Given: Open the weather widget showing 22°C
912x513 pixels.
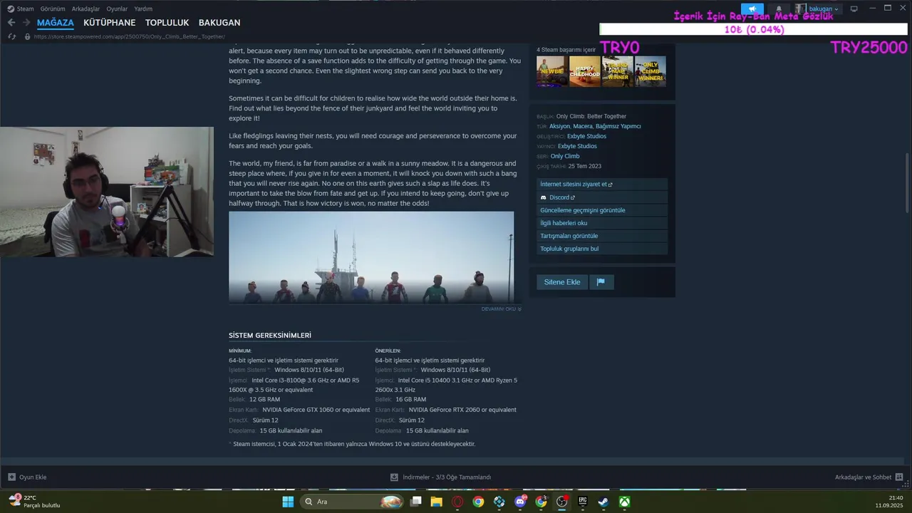Looking at the screenshot, I should pyautogui.click(x=34, y=502).
